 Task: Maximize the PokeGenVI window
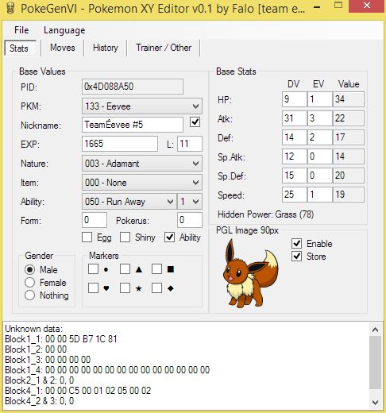click(x=338, y=6)
